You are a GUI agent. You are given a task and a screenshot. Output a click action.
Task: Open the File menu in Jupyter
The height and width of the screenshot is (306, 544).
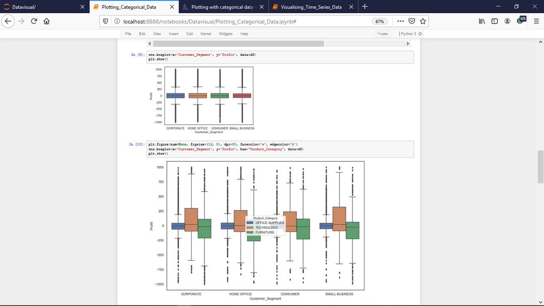pyautogui.click(x=128, y=34)
